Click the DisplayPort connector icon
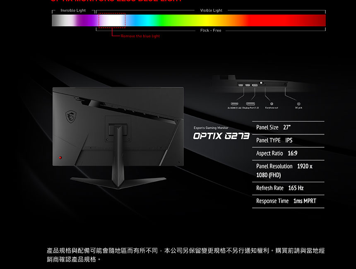 coord(250,104)
